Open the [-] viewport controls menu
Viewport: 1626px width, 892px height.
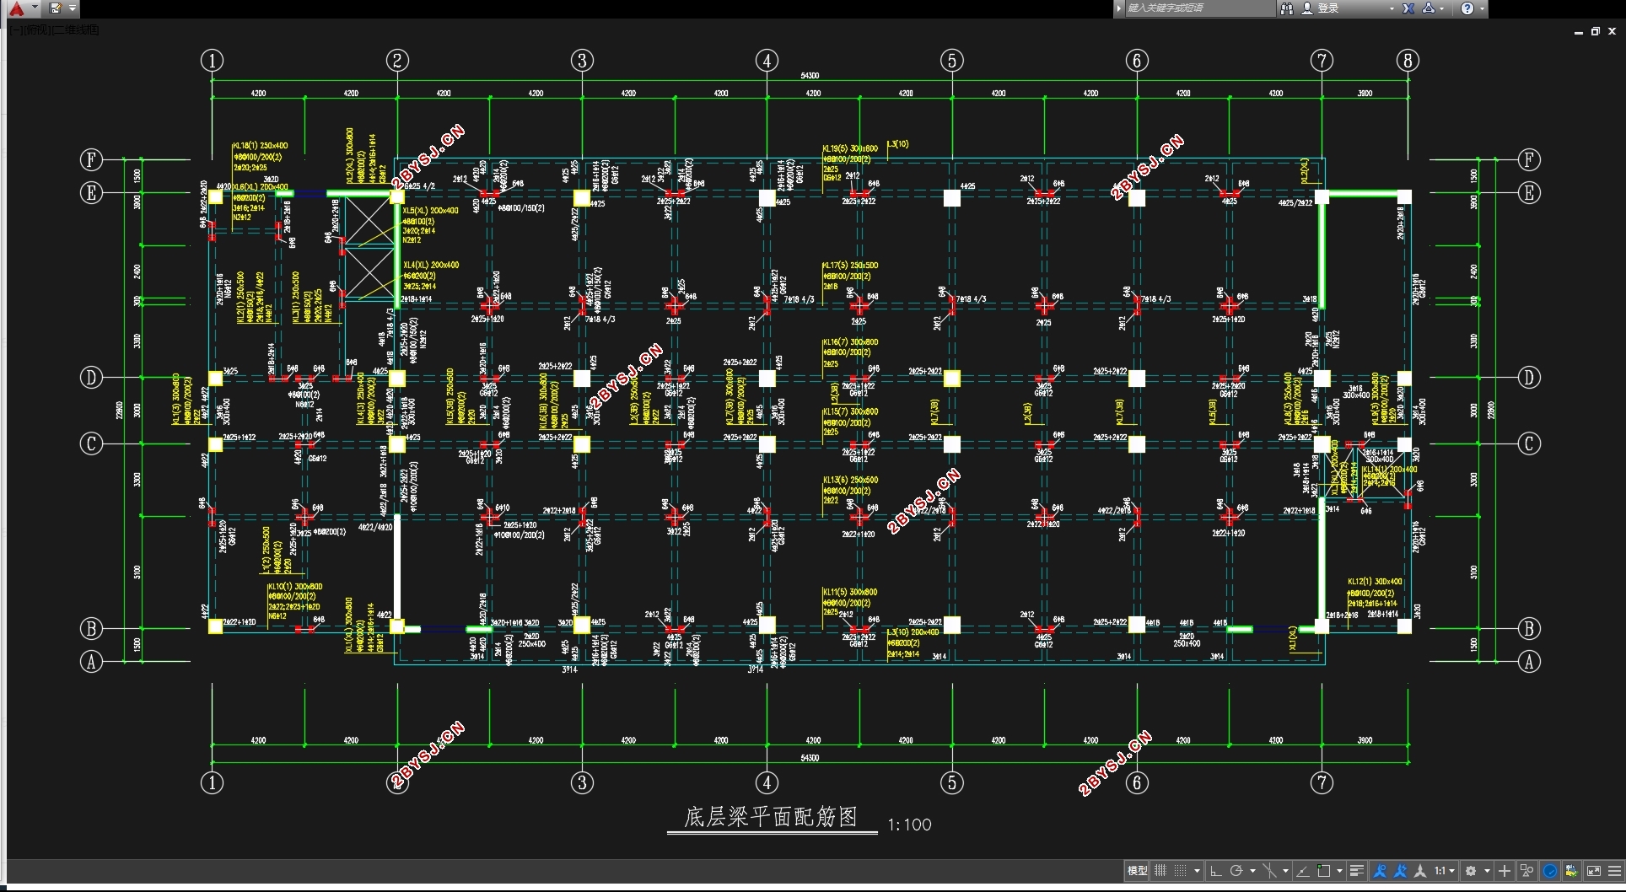[x=15, y=30]
